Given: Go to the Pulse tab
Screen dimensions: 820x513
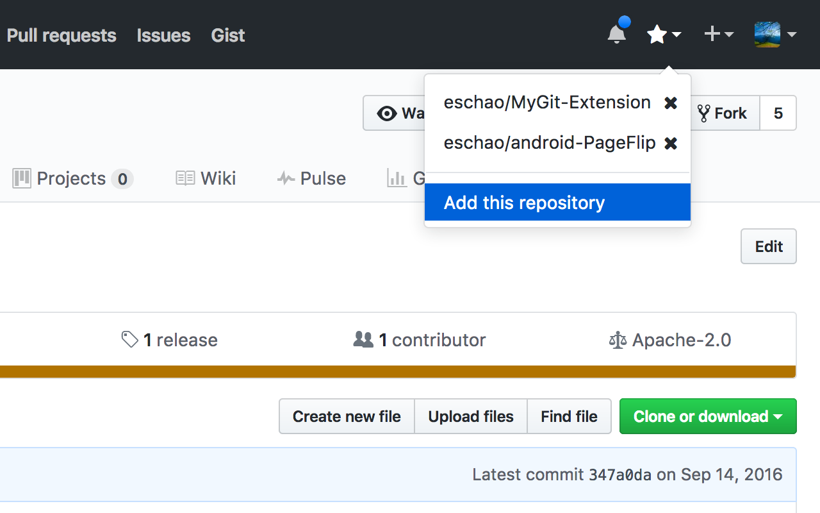Looking at the screenshot, I should (312, 178).
